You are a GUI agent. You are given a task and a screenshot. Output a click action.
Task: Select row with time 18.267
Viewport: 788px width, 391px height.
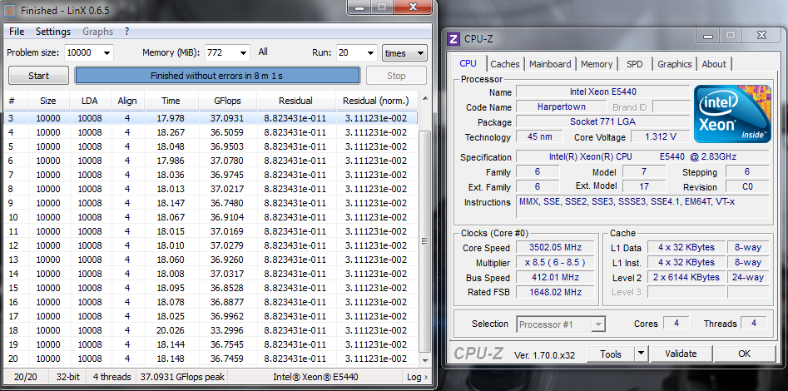coord(211,132)
